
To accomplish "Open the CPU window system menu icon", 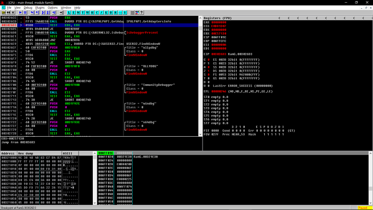I will point(3,8).
